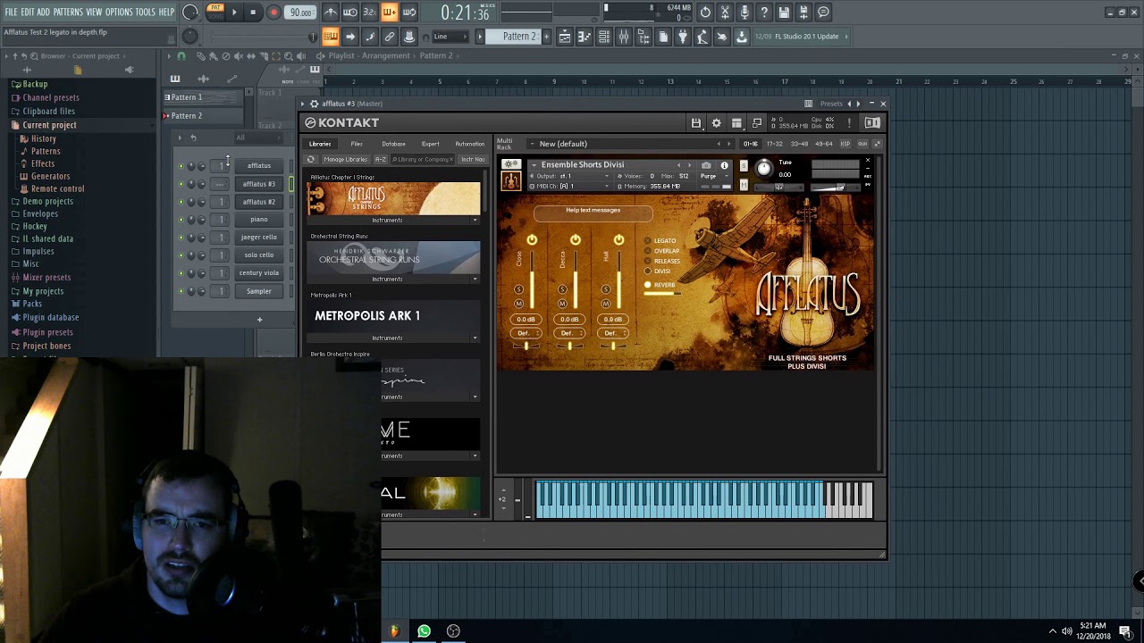The image size is (1144, 643).
Task: Open Multi Rack New (default) dropdown
Action: click(x=630, y=144)
